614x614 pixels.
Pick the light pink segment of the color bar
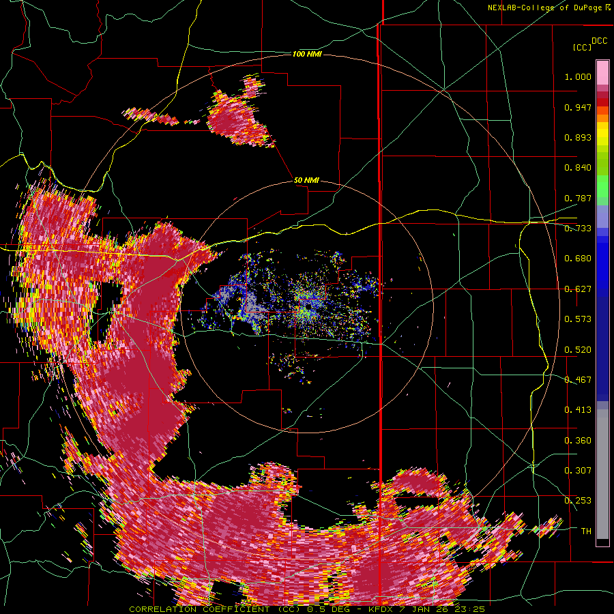[x=602, y=72]
